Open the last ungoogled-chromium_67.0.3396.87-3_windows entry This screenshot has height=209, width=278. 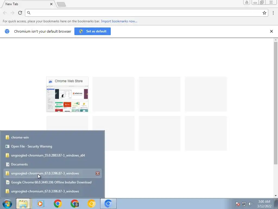click(x=52, y=191)
